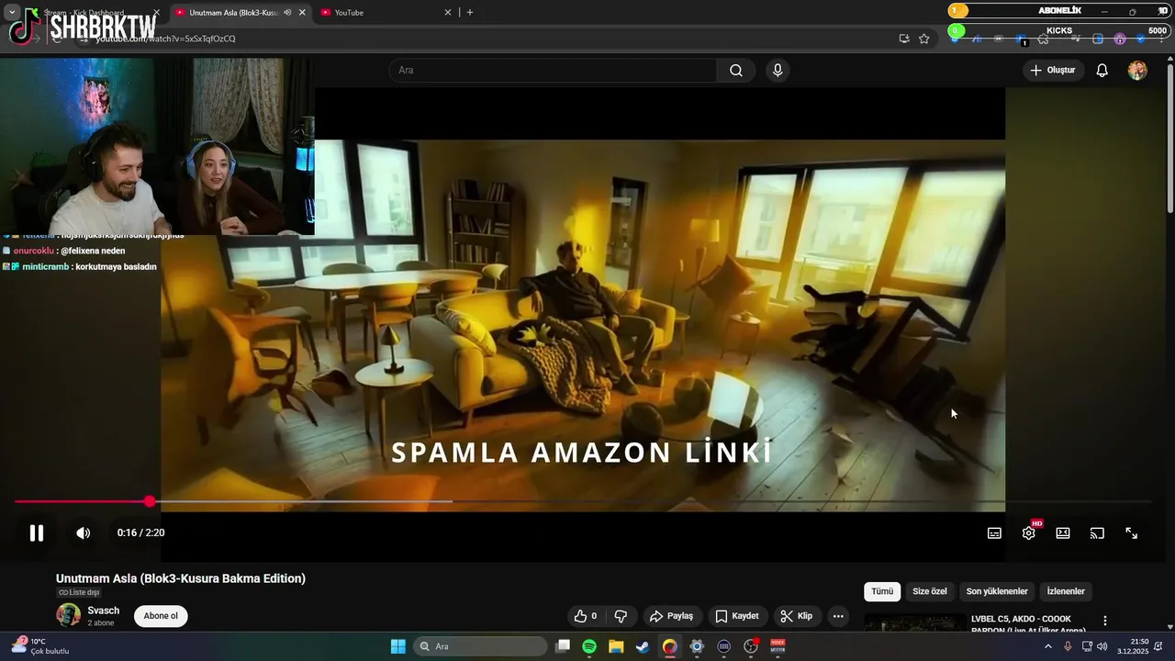Viewport: 1175px width, 661px height.
Task: Select the Tümü filter chip
Action: point(882,591)
